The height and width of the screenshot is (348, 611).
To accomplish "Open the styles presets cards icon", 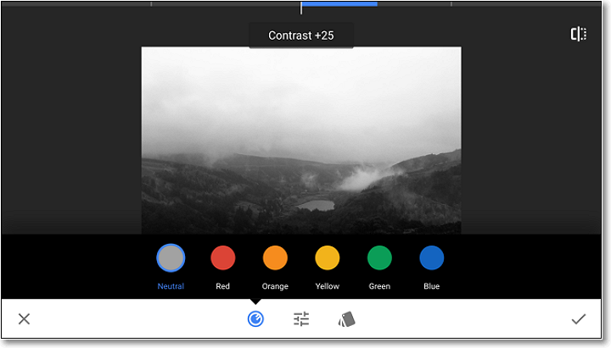I will (x=346, y=319).
